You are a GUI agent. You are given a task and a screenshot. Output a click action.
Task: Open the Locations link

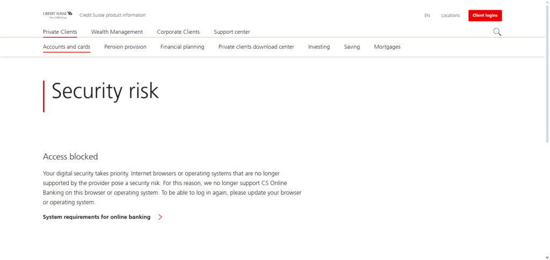(450, 16)
